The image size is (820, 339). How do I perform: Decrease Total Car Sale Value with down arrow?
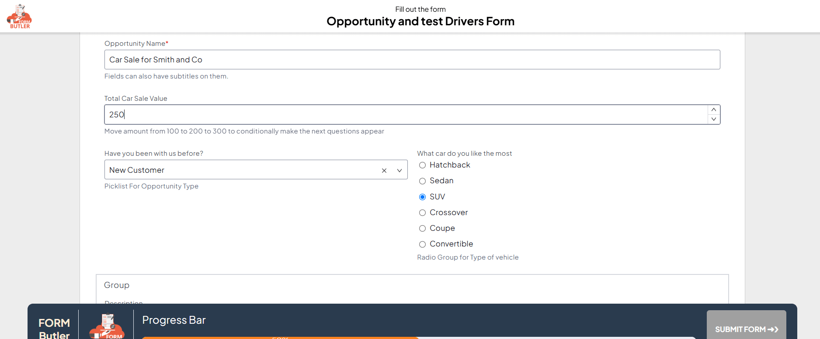coord(713,119)
